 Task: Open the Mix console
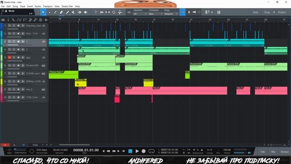tap(273, 152)
